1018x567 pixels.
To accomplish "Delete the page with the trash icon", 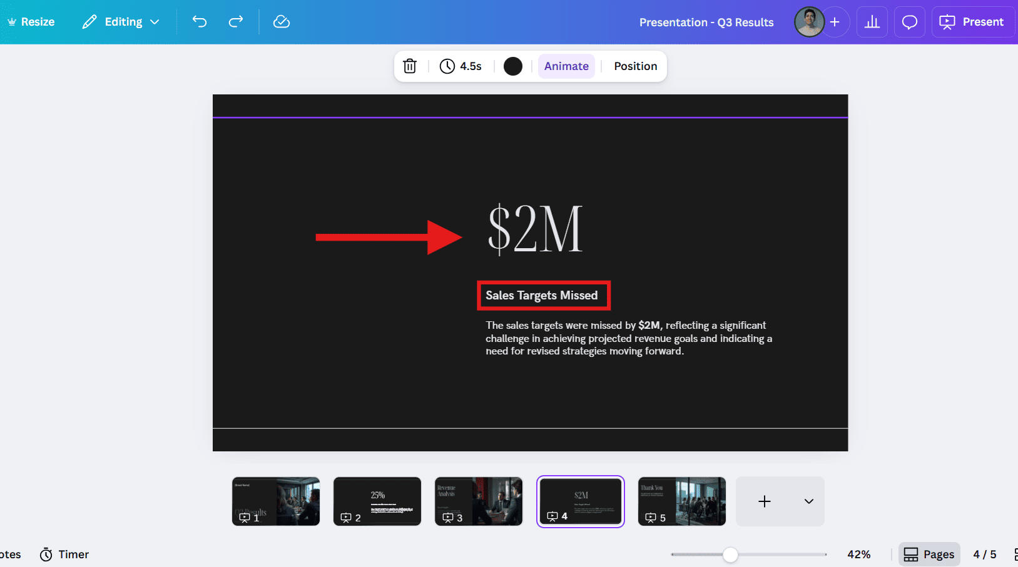I will pos(410,66).
